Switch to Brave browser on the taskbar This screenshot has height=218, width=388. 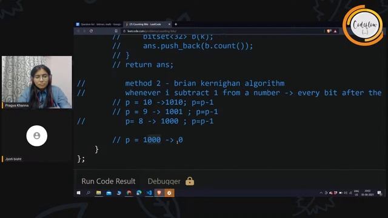coord(159,193)
